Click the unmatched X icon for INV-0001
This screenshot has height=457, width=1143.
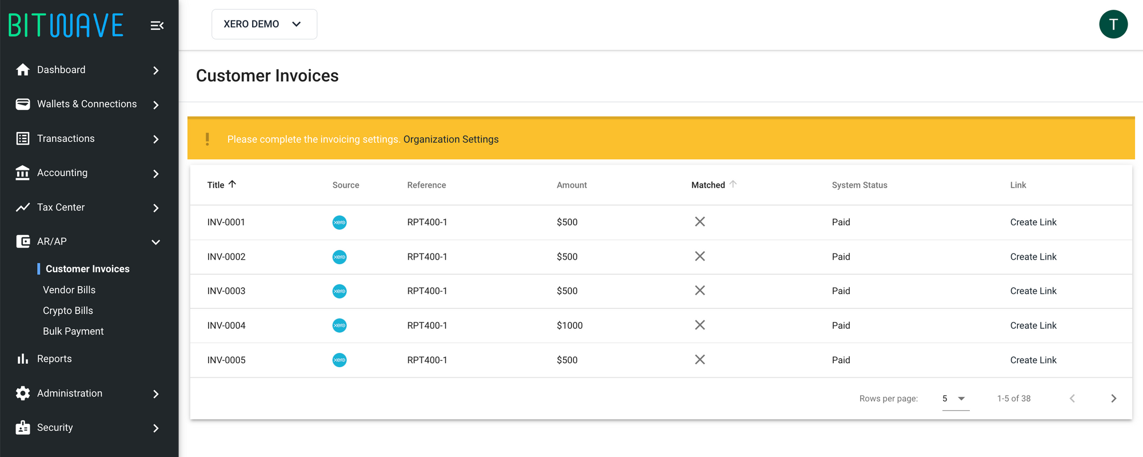click(700, 221)
